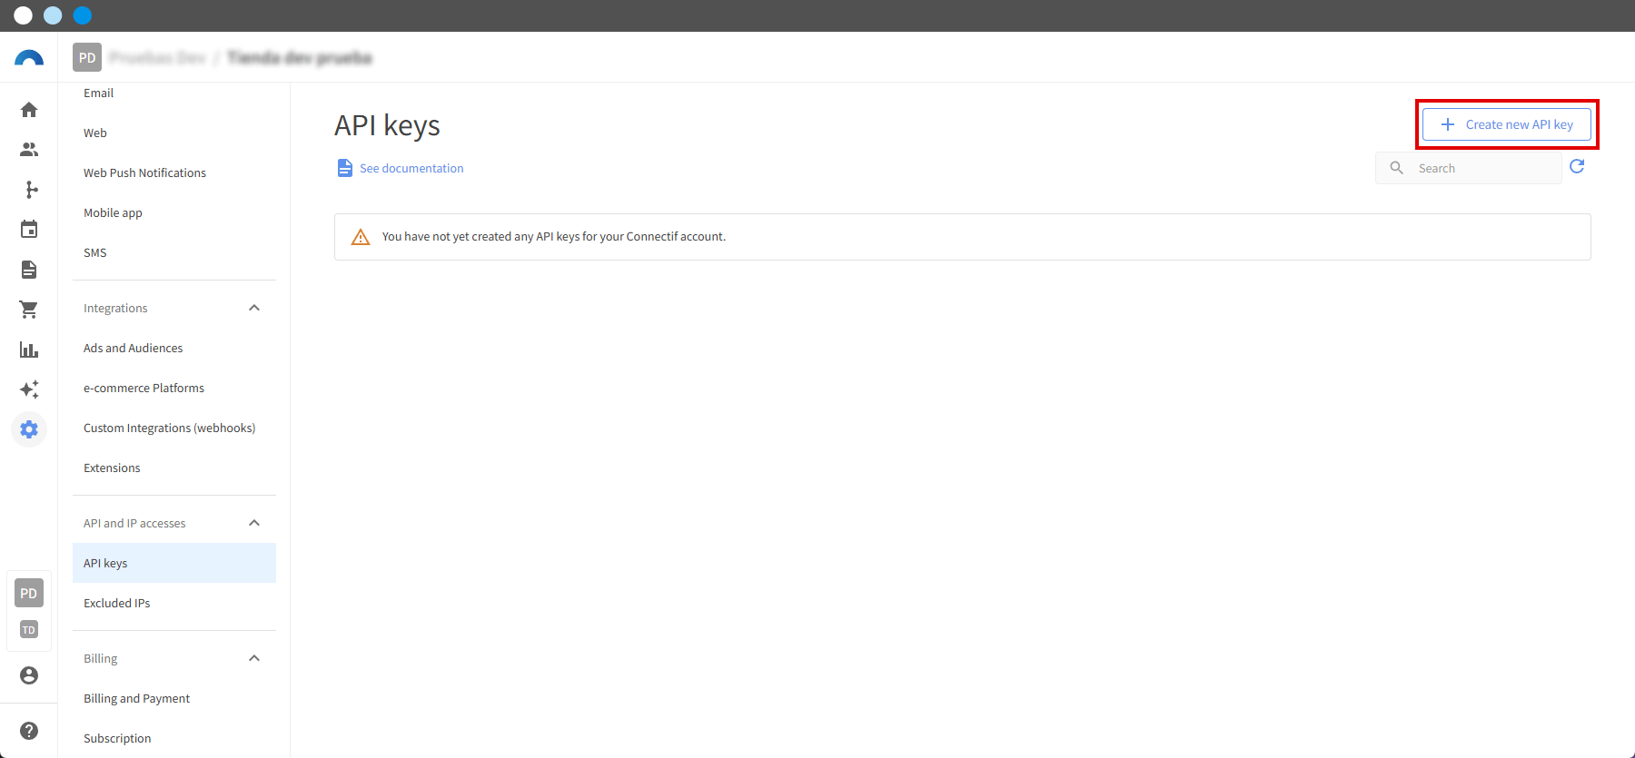Screen dimensions: 1635x758
Task: Open the Workflows branch icon
Action: click(x=31, y=190)
